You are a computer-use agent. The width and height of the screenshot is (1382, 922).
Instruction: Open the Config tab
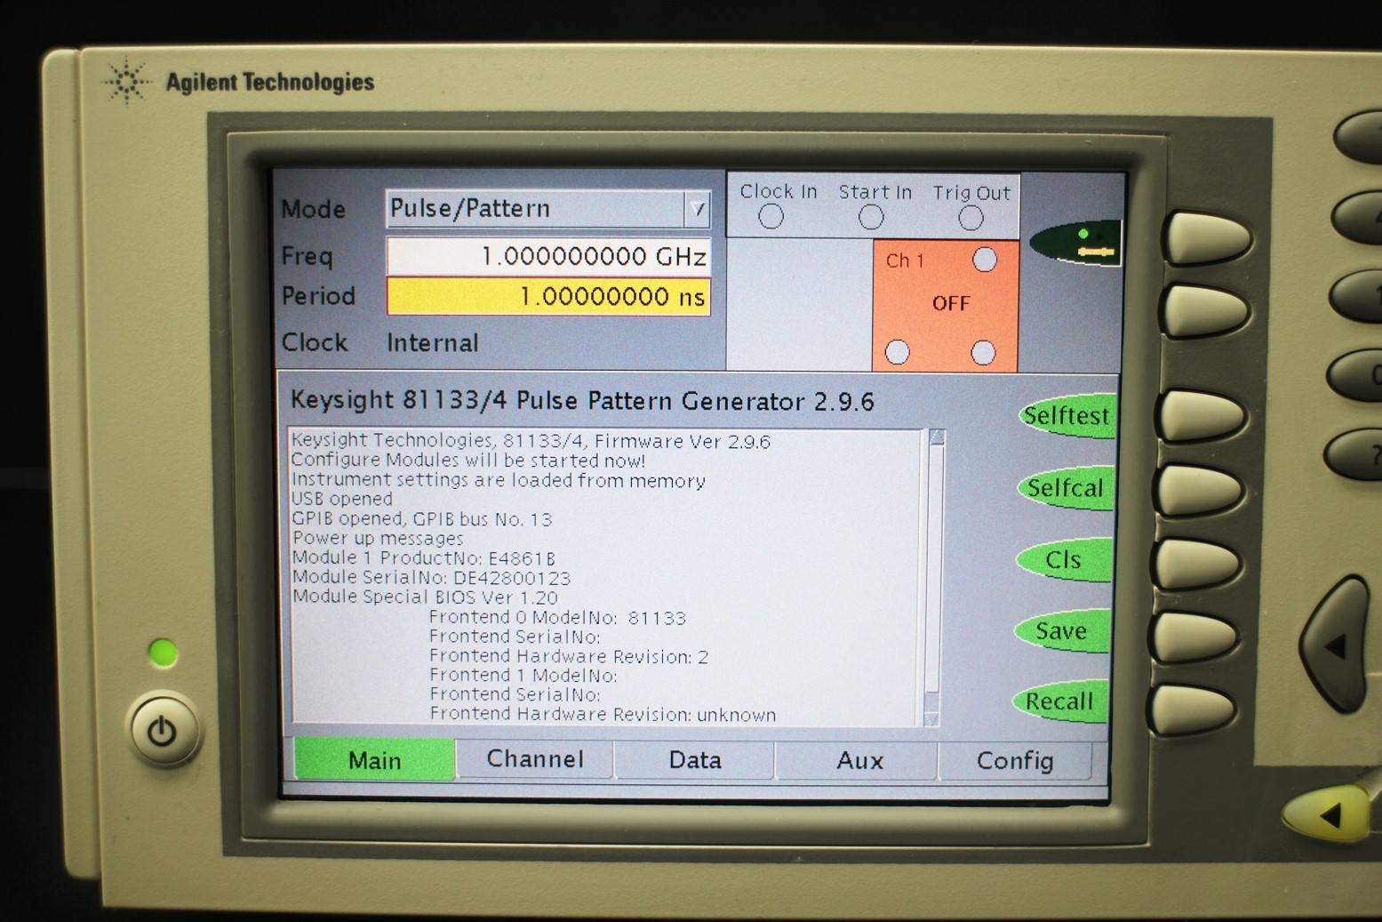(x=1015, y=761)
